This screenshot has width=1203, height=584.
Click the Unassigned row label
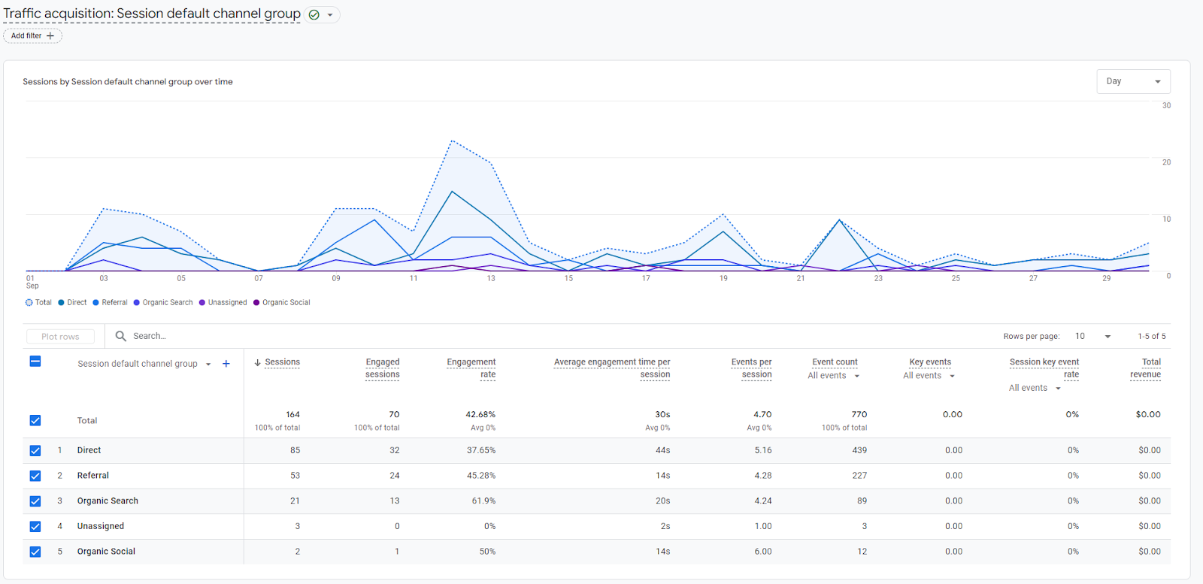(x=100, y=526)
